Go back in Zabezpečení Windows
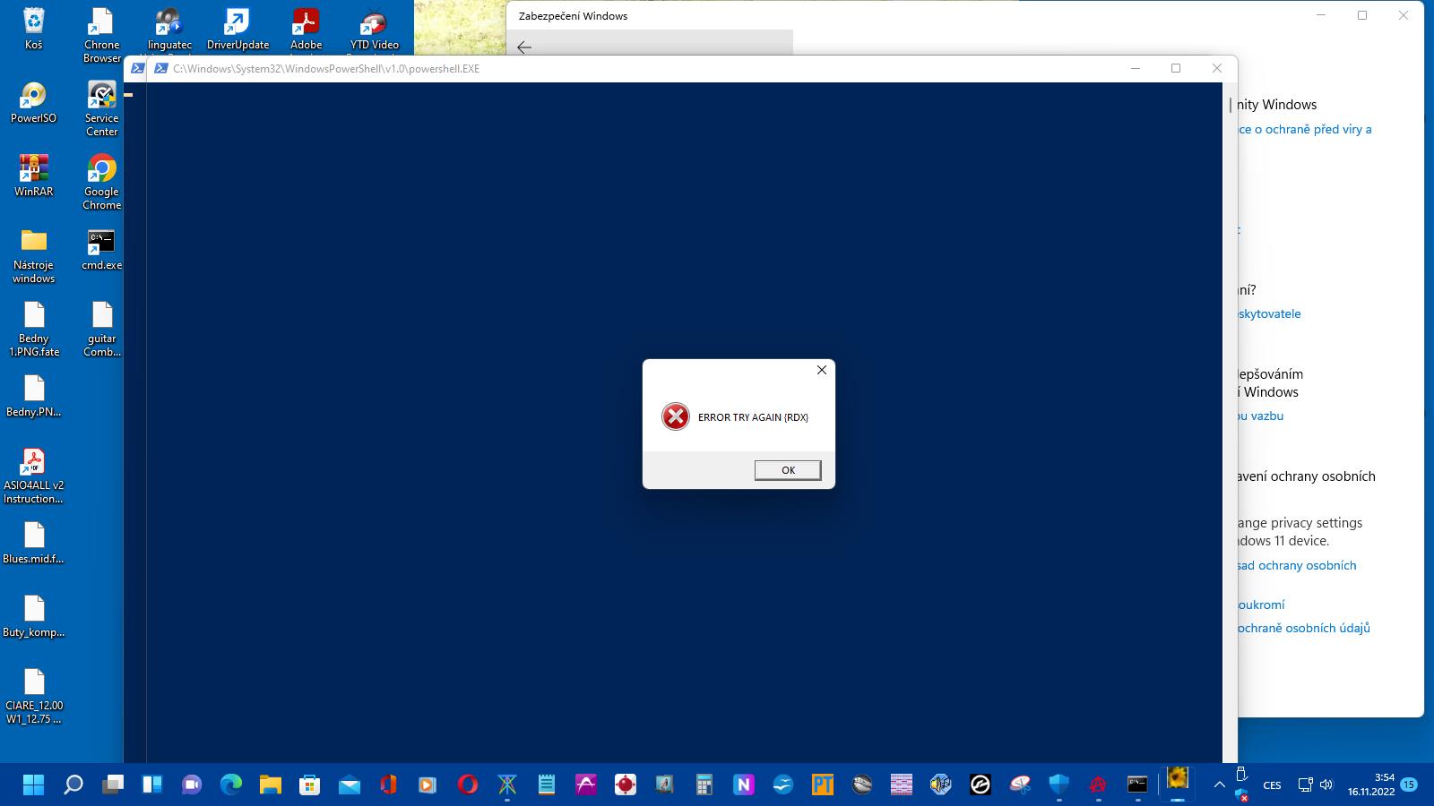1434x806 pixels. coord(524,47)
